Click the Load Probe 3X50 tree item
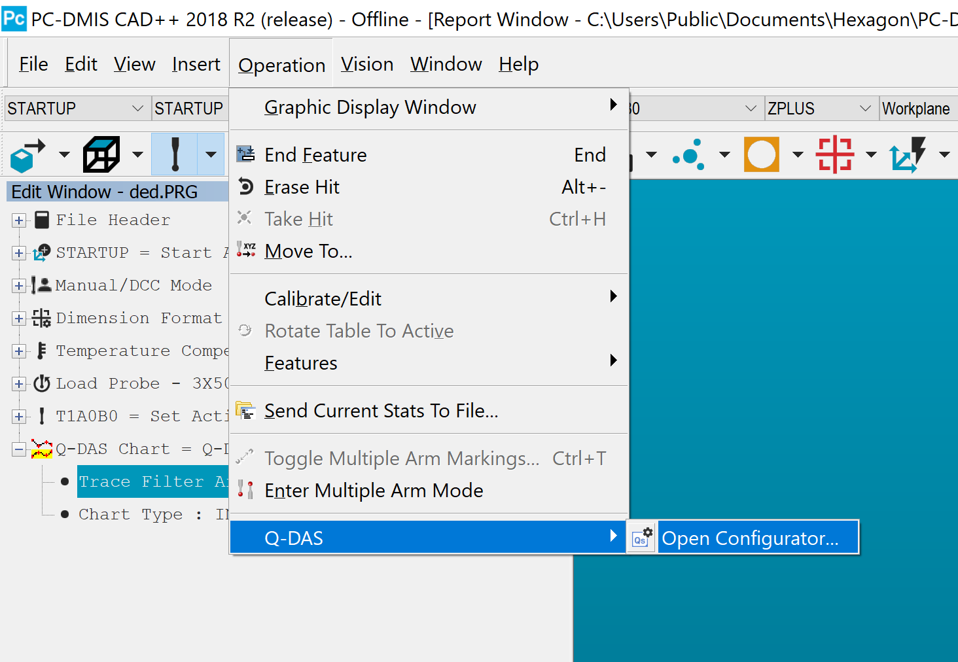Image resolution: width=958 pixels, height=662 pixels. tap(131, 383)
